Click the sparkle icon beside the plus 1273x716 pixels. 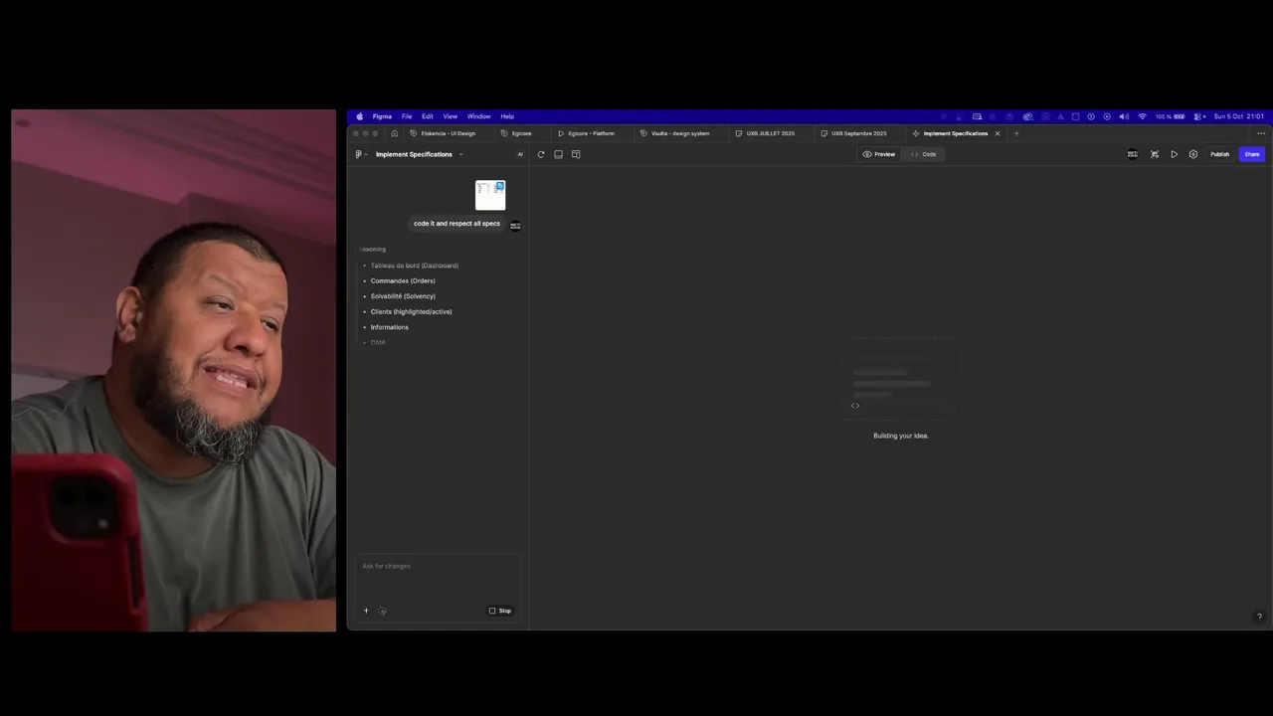pyautogui.click(x=383, y=611)
